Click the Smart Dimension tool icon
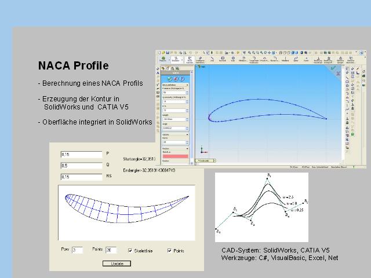This screenshot has height=278, width=371. pyautogui.click(x=201, y=59)
